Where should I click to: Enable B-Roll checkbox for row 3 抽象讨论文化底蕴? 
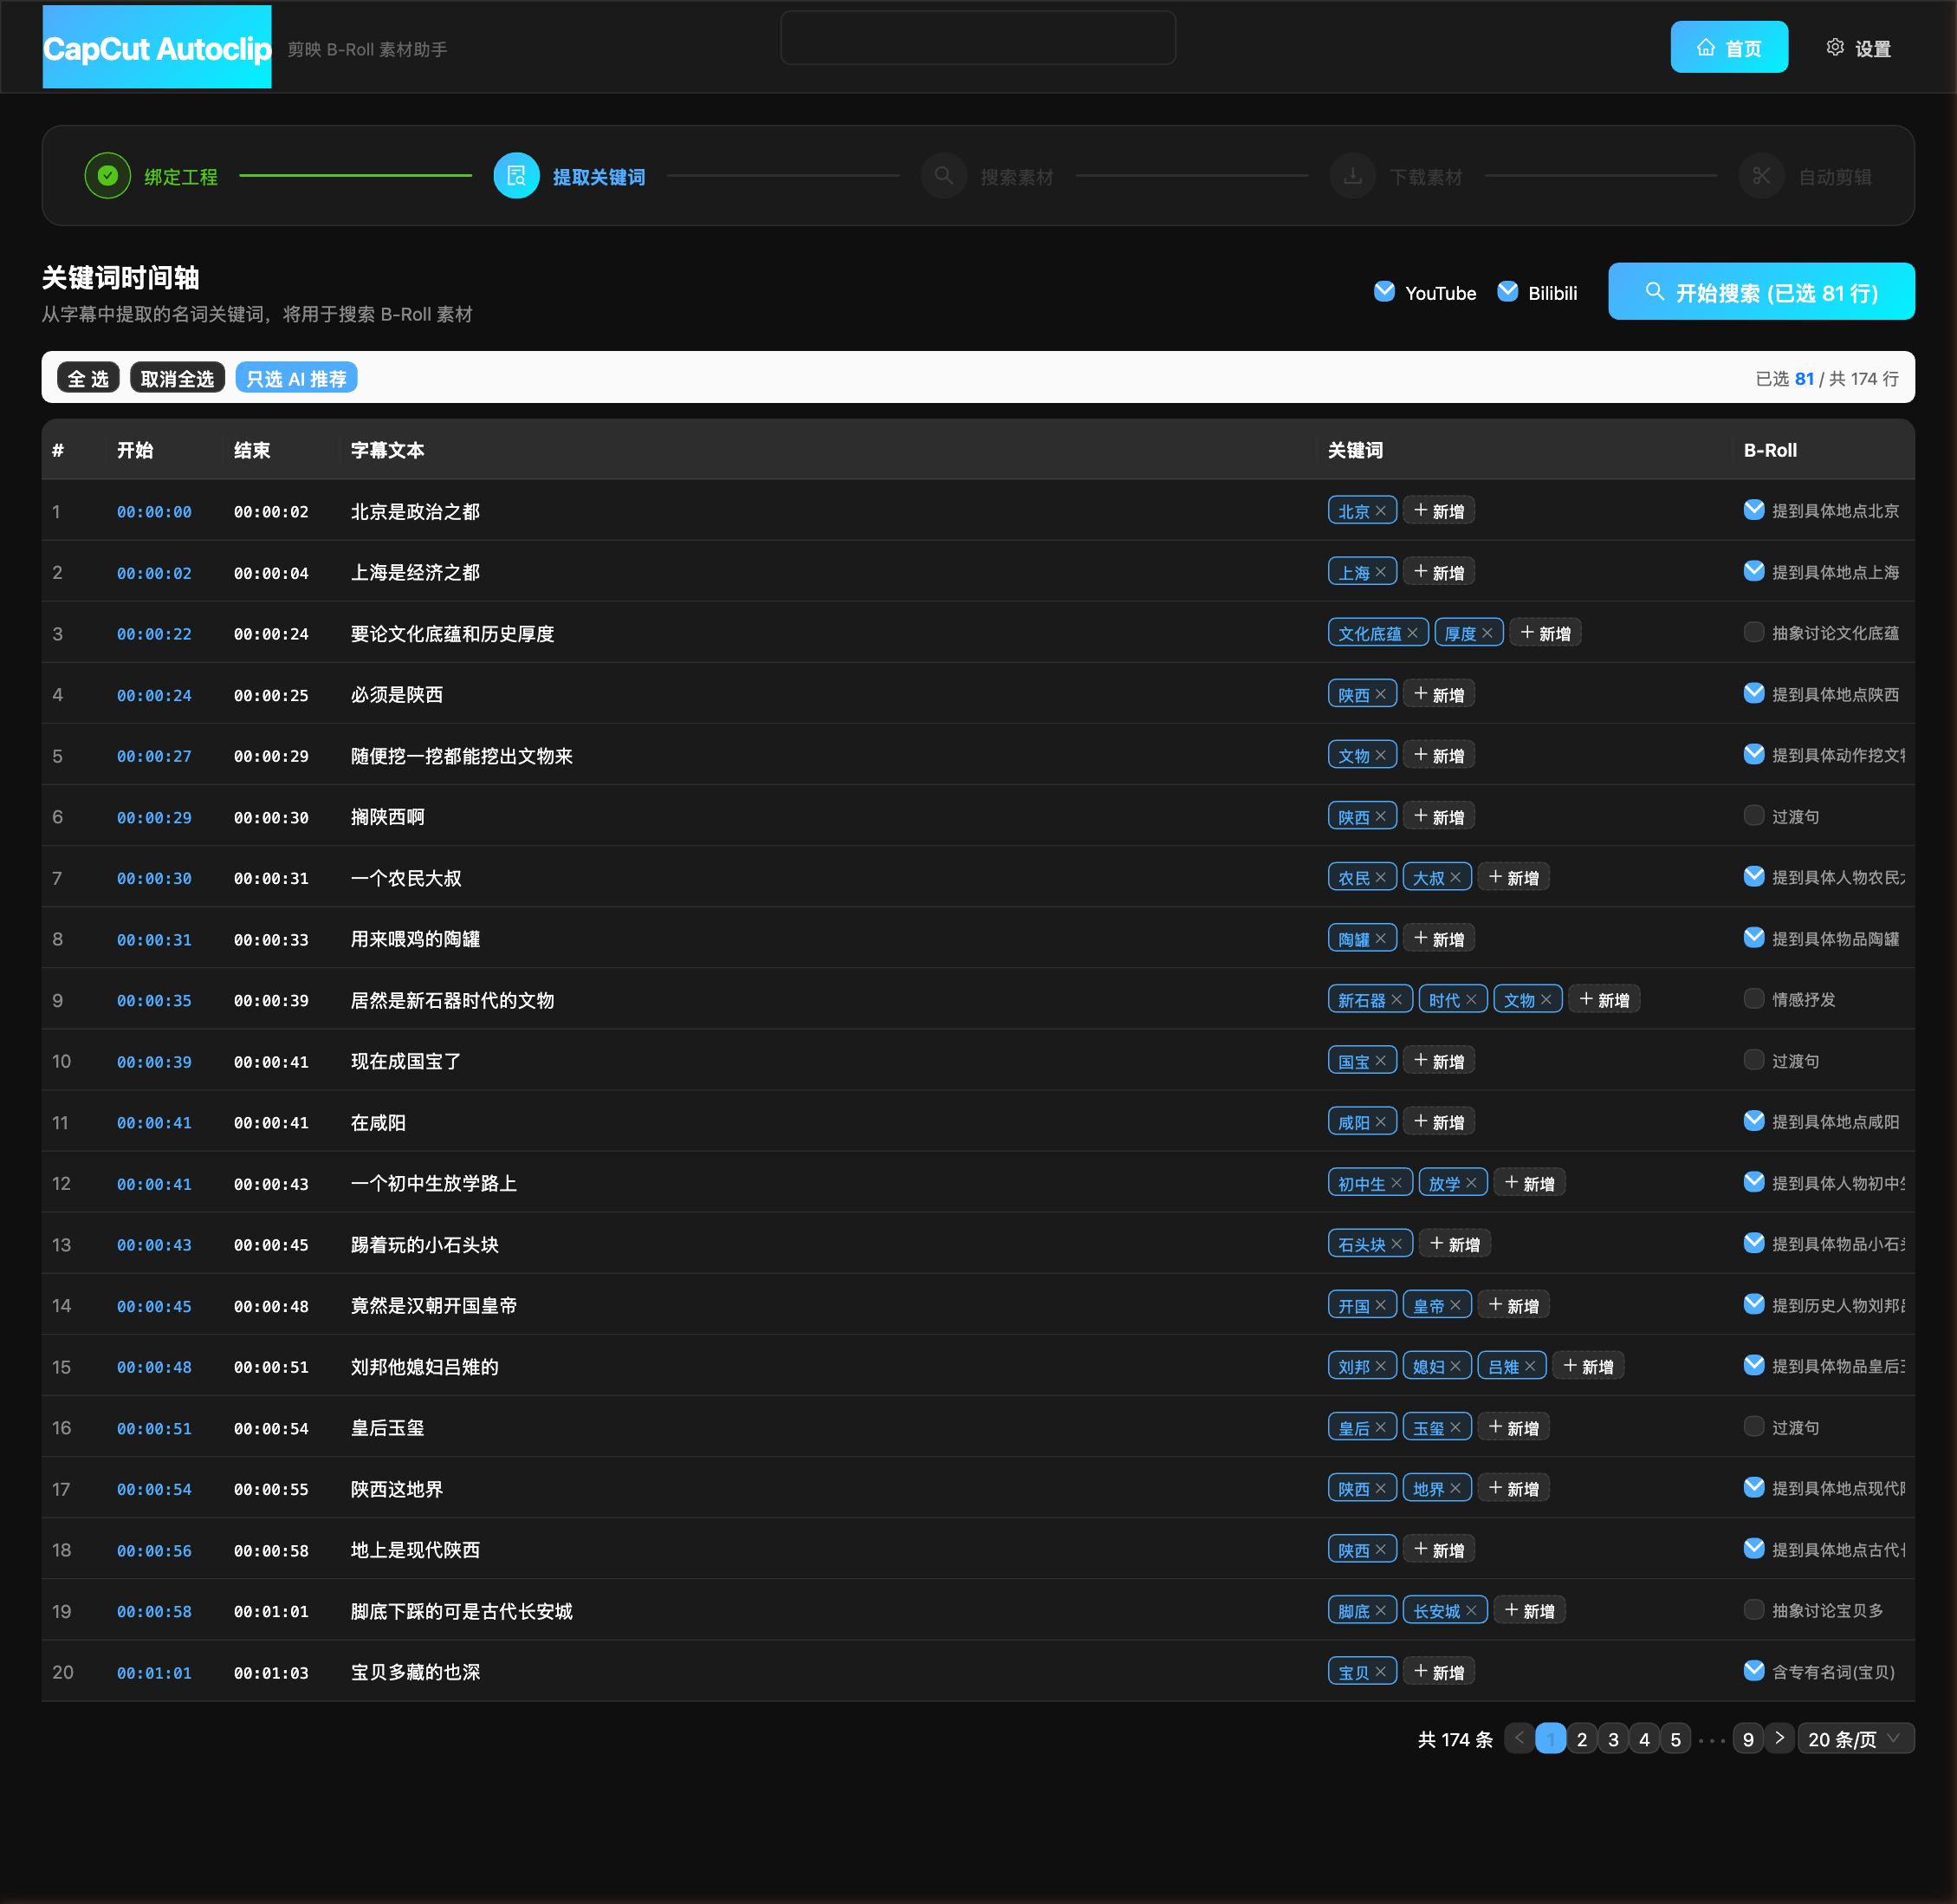tap(1753, 632)
